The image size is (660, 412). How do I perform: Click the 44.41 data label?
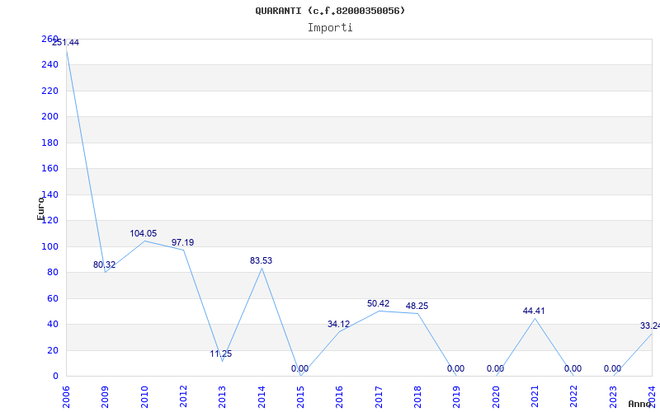click(534, 311)
